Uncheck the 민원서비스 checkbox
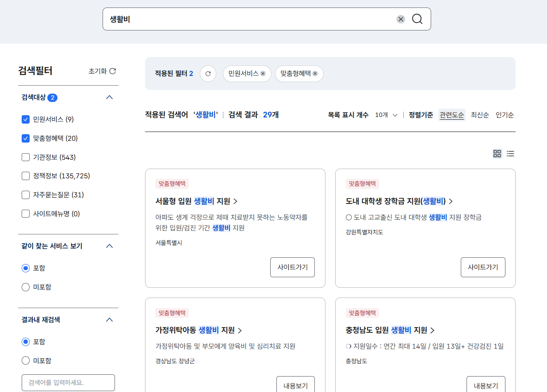 point(25,119)
